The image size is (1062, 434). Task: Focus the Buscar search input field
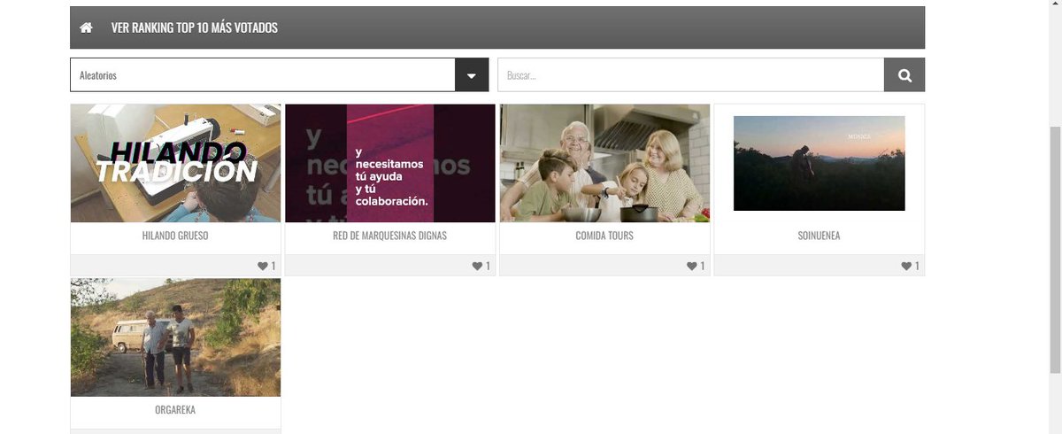[x=690, y=75]
